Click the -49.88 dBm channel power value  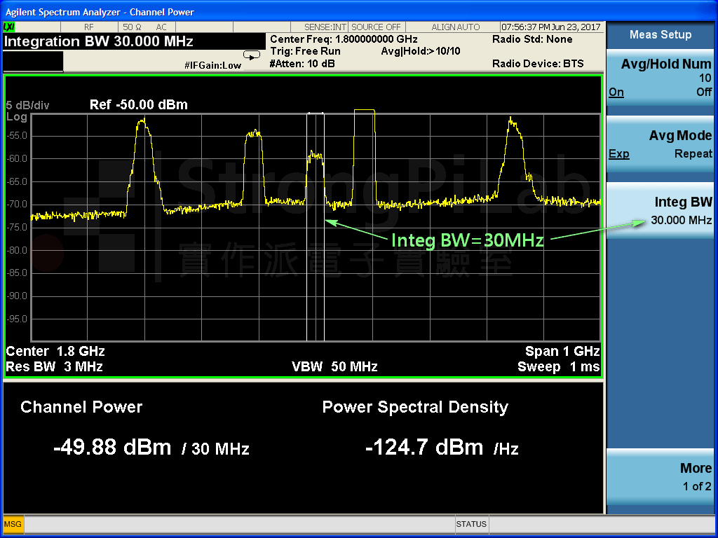[x=112, y=447]
